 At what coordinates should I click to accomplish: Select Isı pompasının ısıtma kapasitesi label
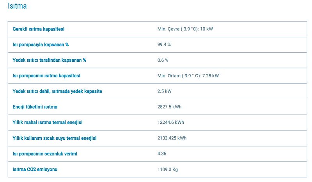pos(46,76)
